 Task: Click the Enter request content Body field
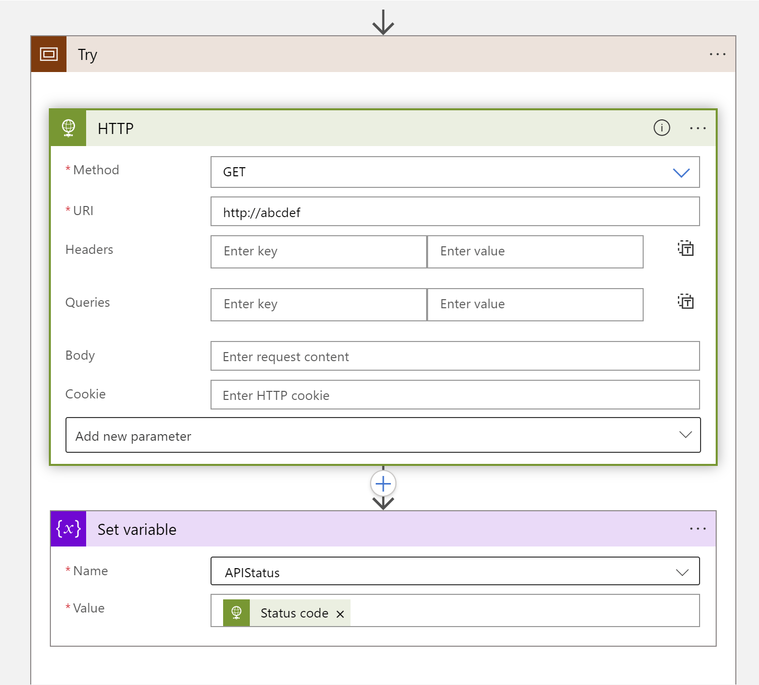click(453, 356)
